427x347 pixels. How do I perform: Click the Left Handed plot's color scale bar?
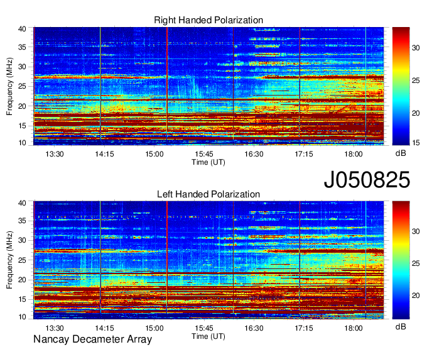pyautogui.click(x=401, y=260)
